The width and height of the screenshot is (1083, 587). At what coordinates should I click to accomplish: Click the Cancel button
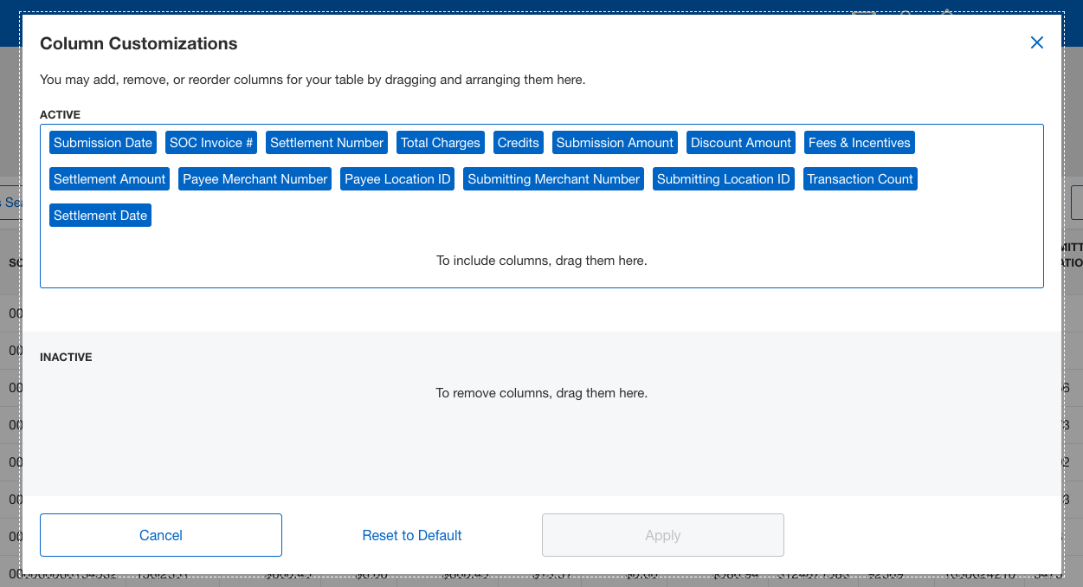click(161, 535)
